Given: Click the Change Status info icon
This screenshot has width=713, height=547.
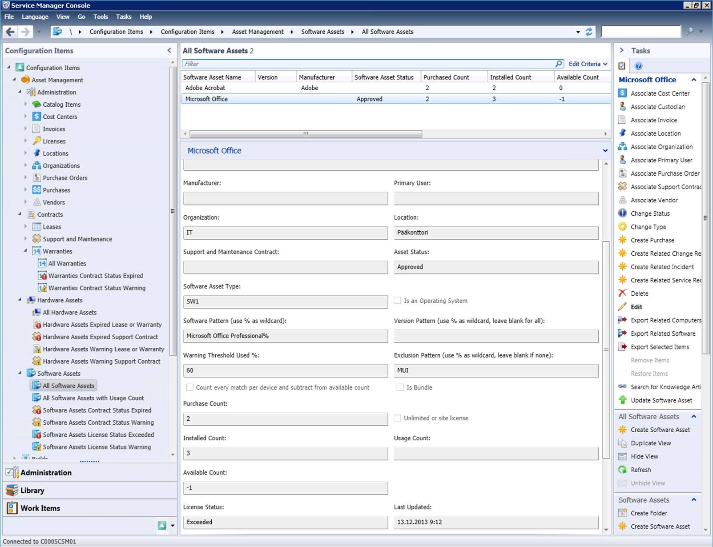Looking at the screenshot, I should pyautogui.click(x=622, y=213).
